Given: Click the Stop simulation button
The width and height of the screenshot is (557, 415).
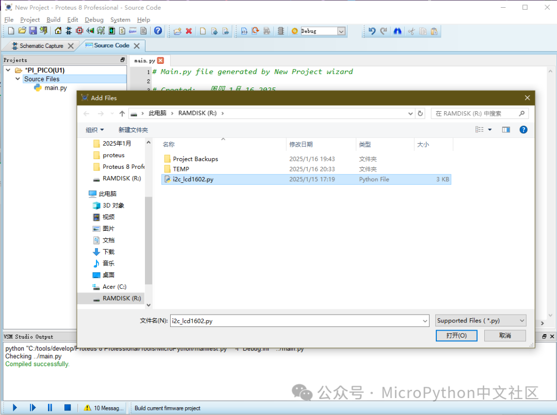Looking at the screenshot, I should 68,408.
